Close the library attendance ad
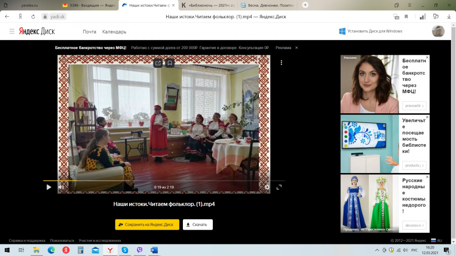456x256 pixels. [427, 117]
